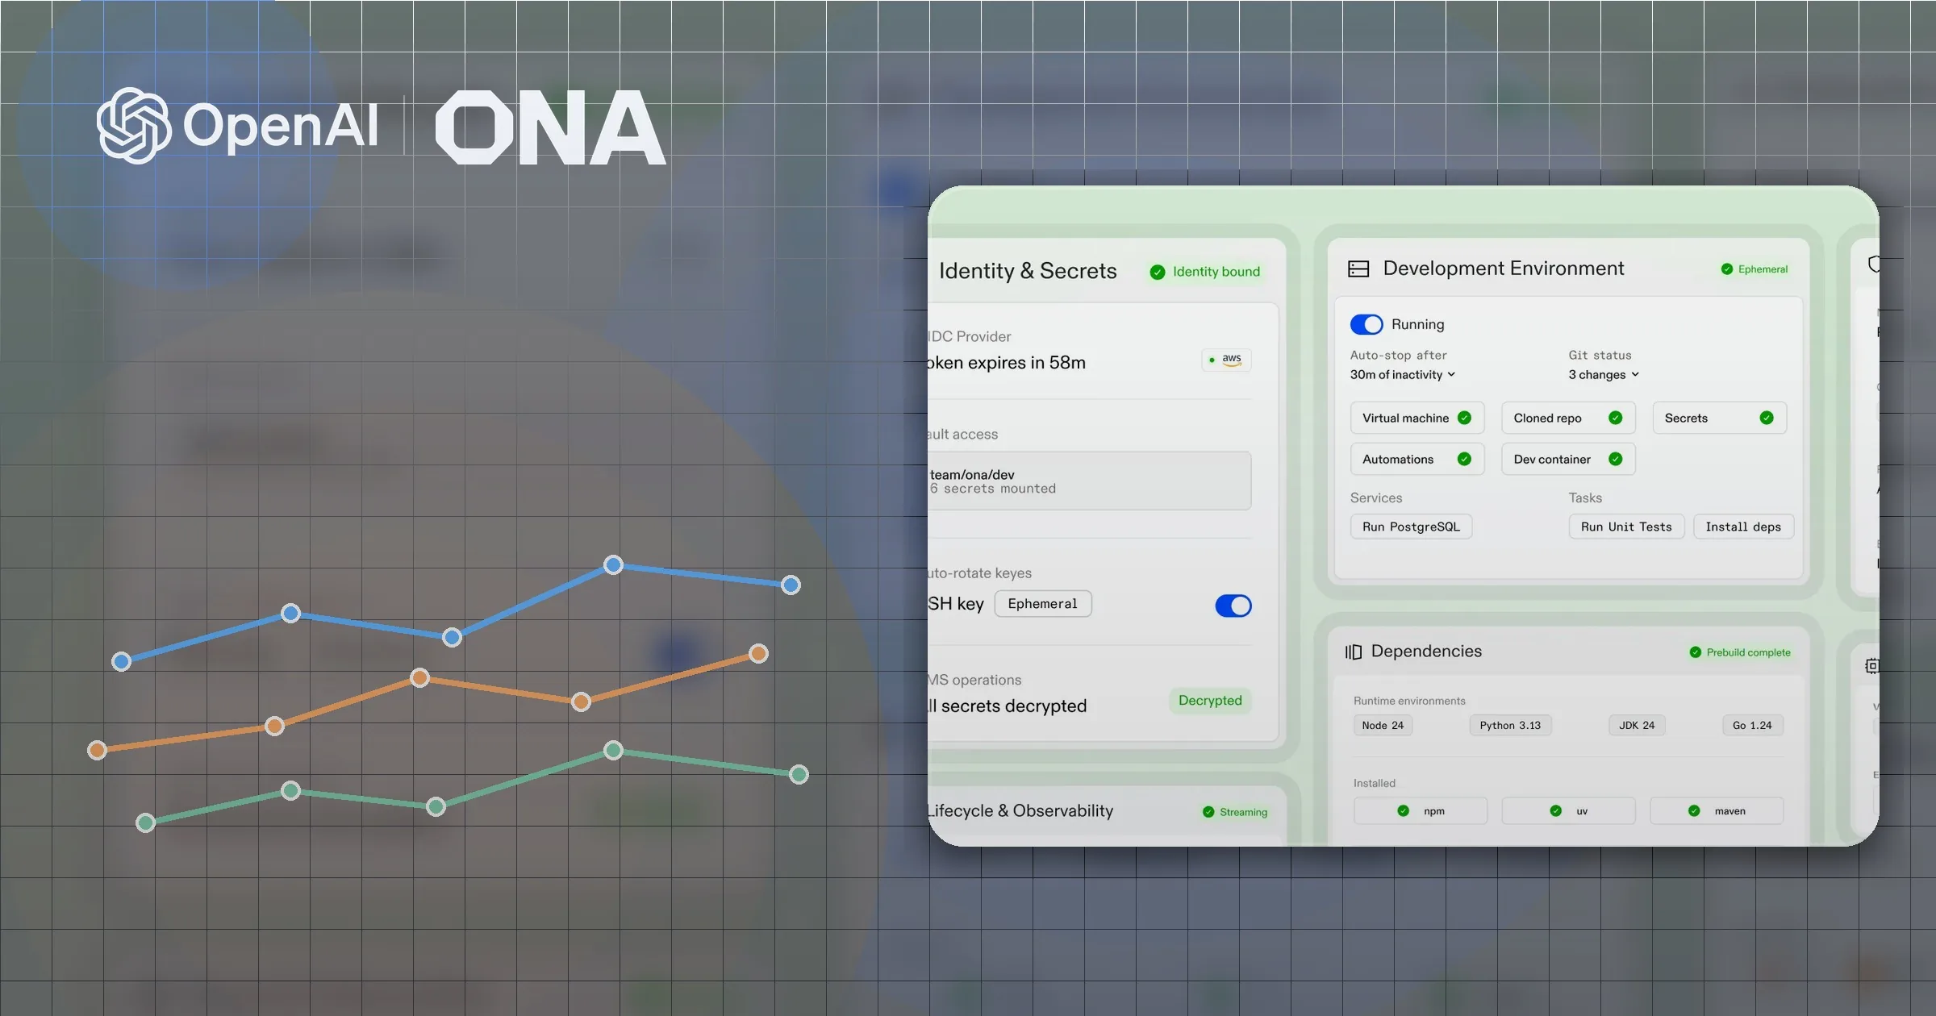Click the npm installed check icon
This screenshot has width=1936, height=1016.
pyautogui.click(x=1404, y=811)
